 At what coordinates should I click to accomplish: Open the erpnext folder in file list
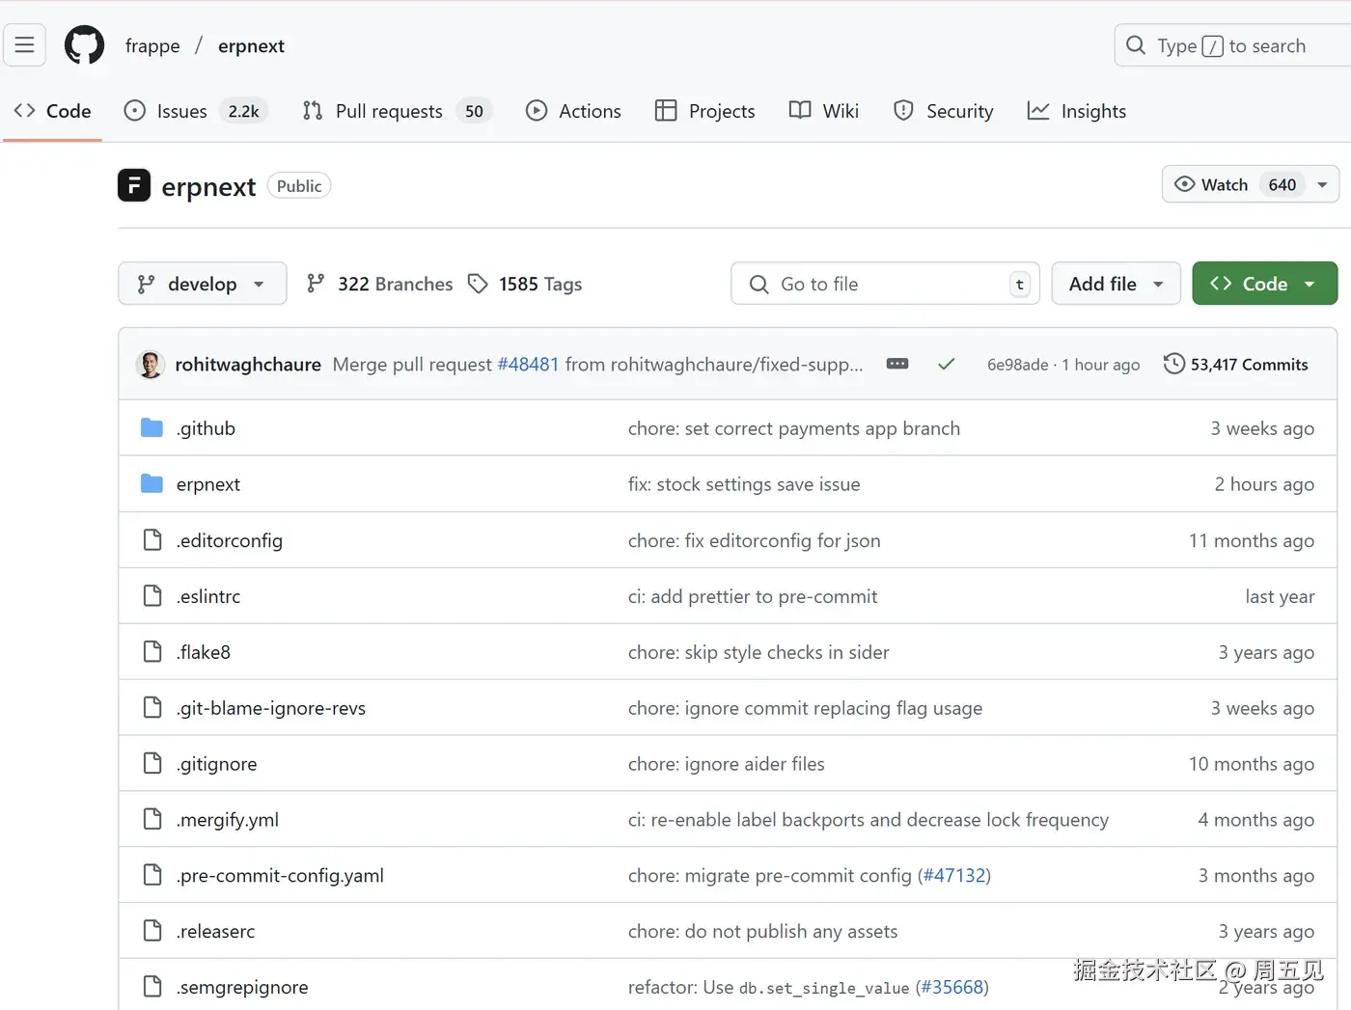[208, 484]
